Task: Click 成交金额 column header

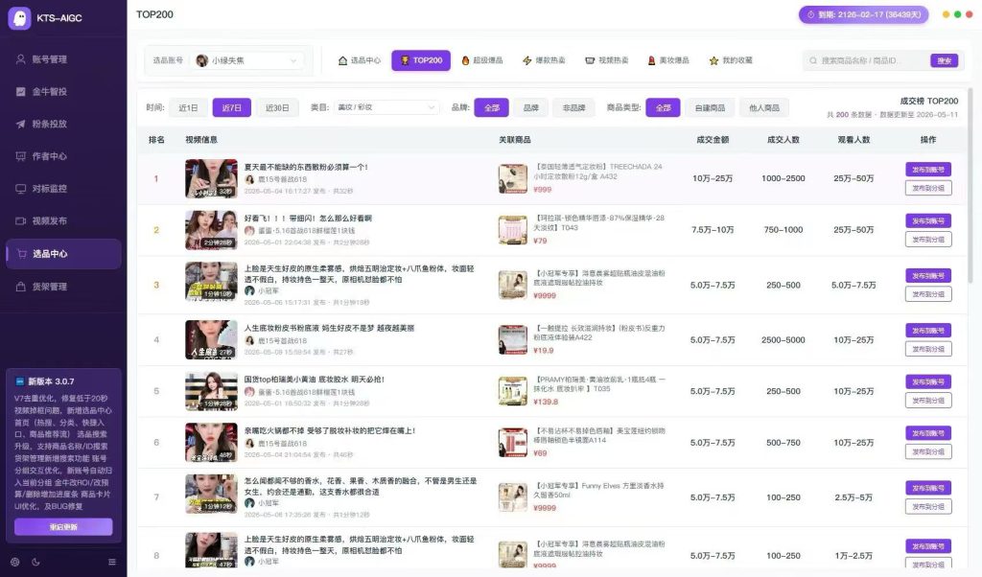Action: coord(713,140)
